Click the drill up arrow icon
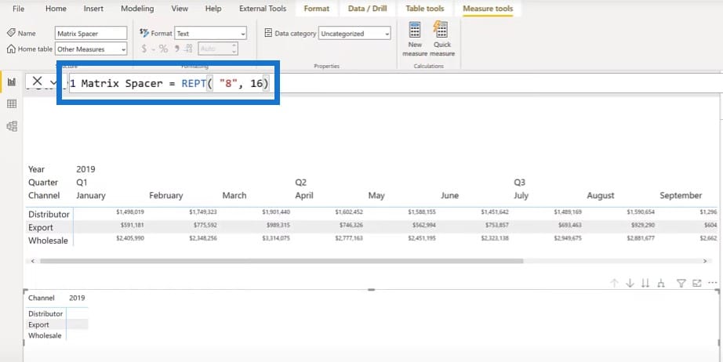 point(614,283)
